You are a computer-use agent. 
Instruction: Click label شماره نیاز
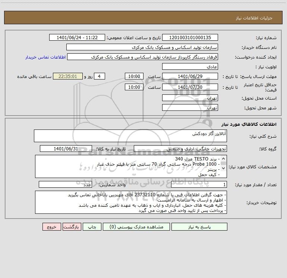click(266, 38)
